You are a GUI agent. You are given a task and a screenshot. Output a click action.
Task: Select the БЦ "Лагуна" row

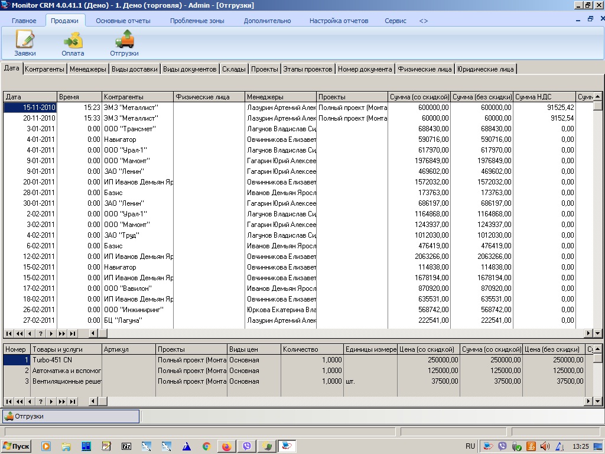(x=298, y=320)
